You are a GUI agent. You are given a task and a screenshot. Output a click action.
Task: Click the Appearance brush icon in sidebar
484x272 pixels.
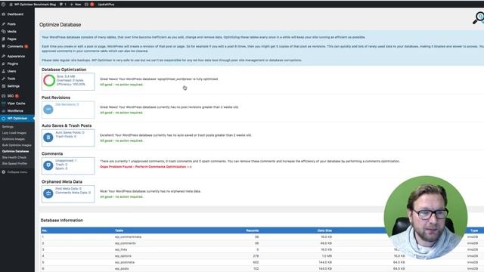coord(3,56)
